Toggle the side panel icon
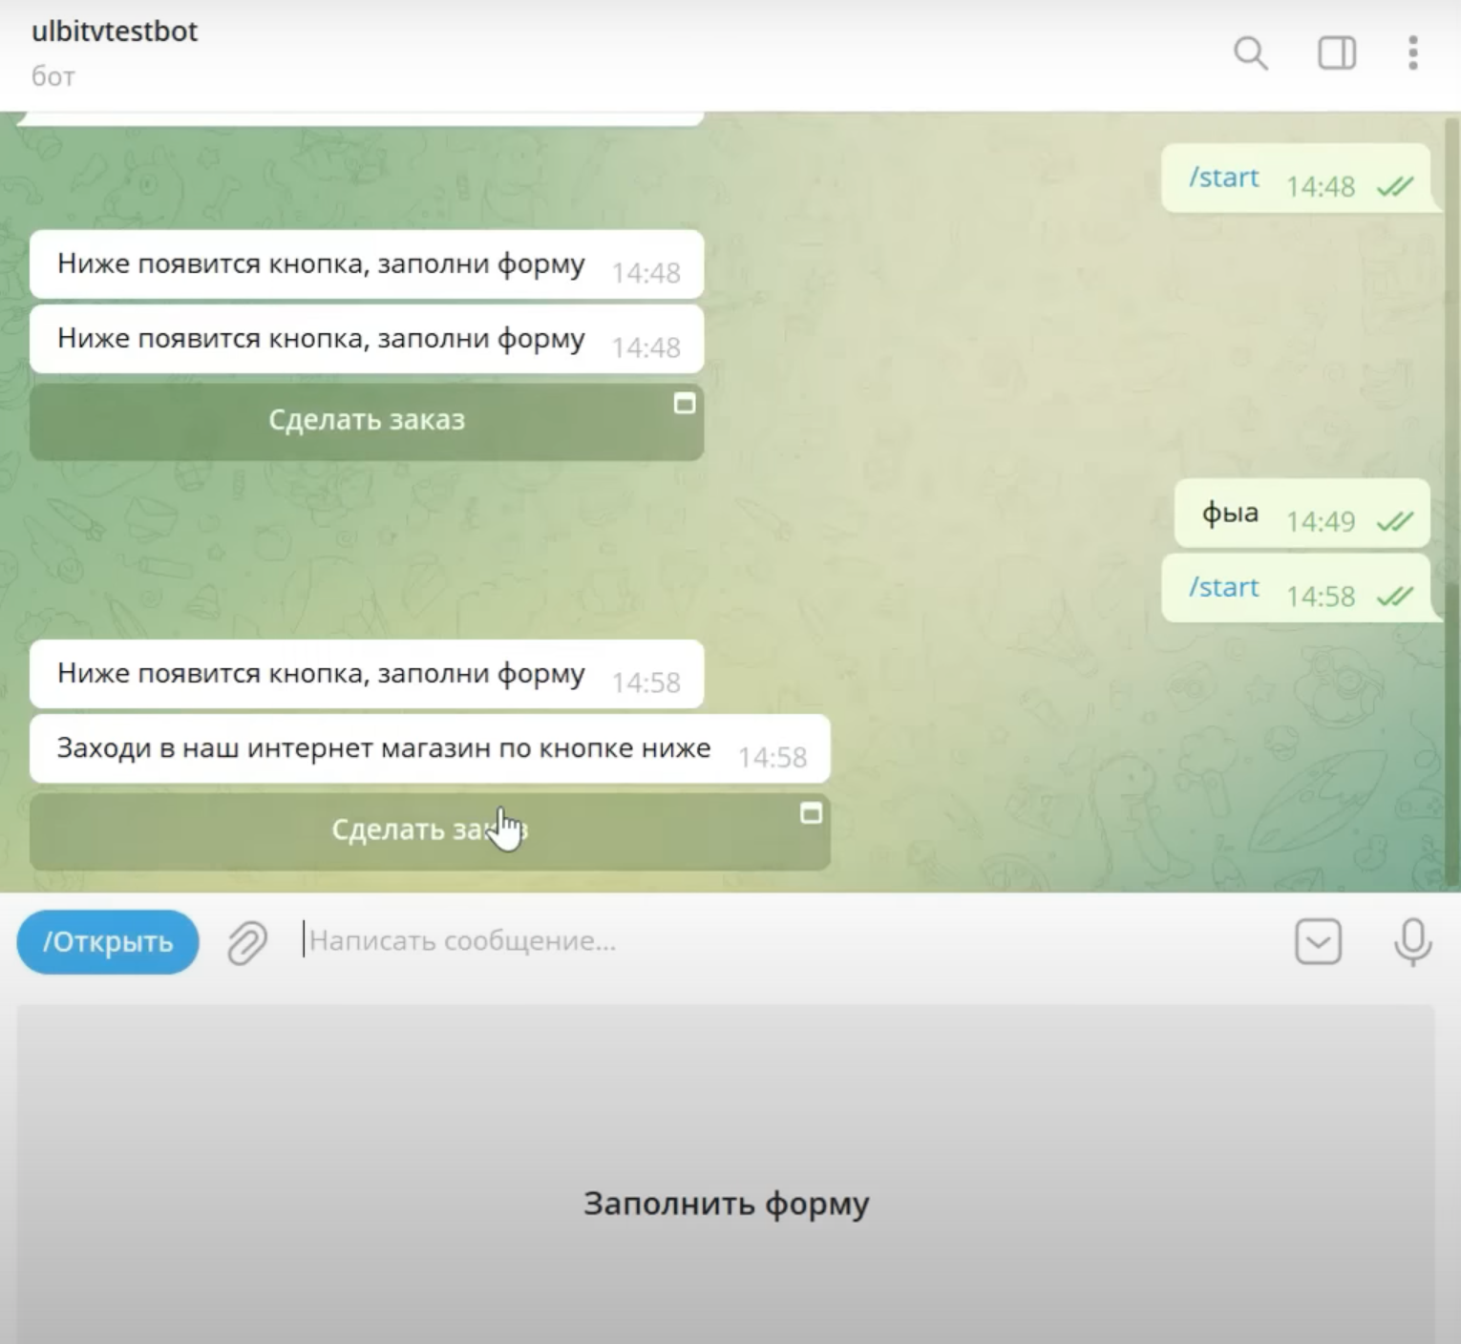Viewport: 1461px width, 1344px height. 1337,53
